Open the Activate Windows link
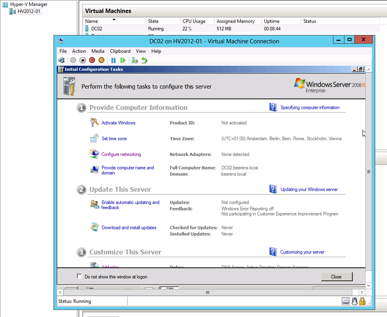The image size is (387, 317). pyautogui.click(x=119, y=123)
